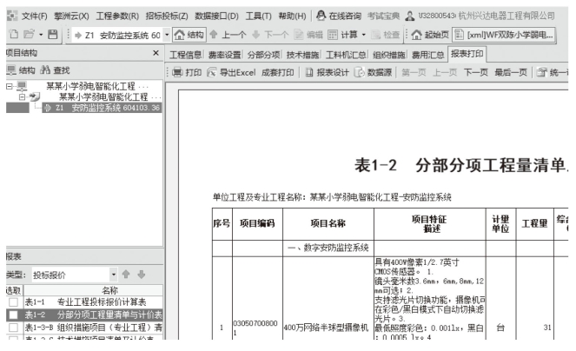Open the 数据接口(D) menu
This screenshot has width=576, height=351.
click(x=216, y=17)
